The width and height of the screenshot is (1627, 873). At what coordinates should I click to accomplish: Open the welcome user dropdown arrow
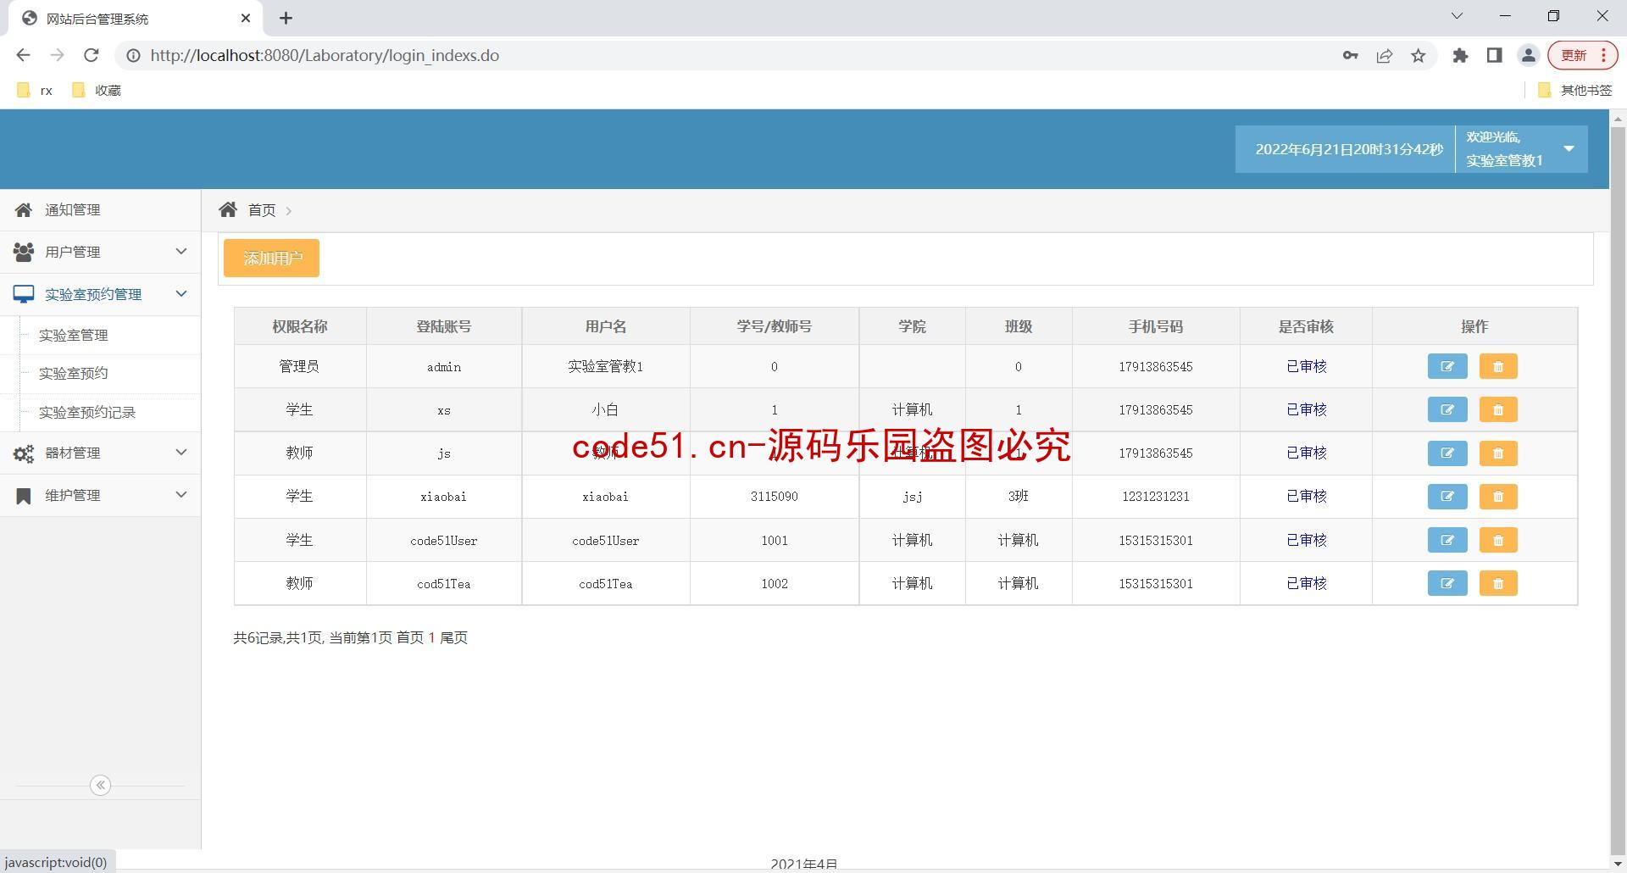pos(1569,149)
